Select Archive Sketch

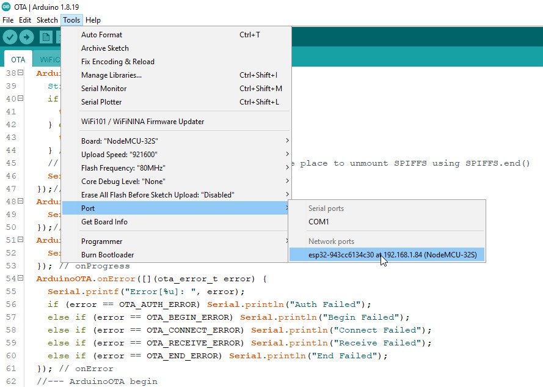click(176, 48)
